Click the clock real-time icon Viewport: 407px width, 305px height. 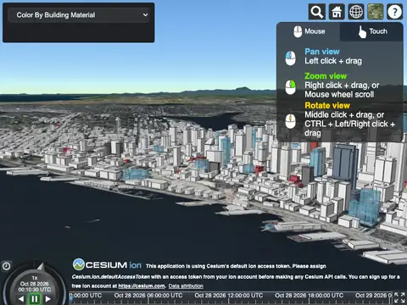pos(6,266)
